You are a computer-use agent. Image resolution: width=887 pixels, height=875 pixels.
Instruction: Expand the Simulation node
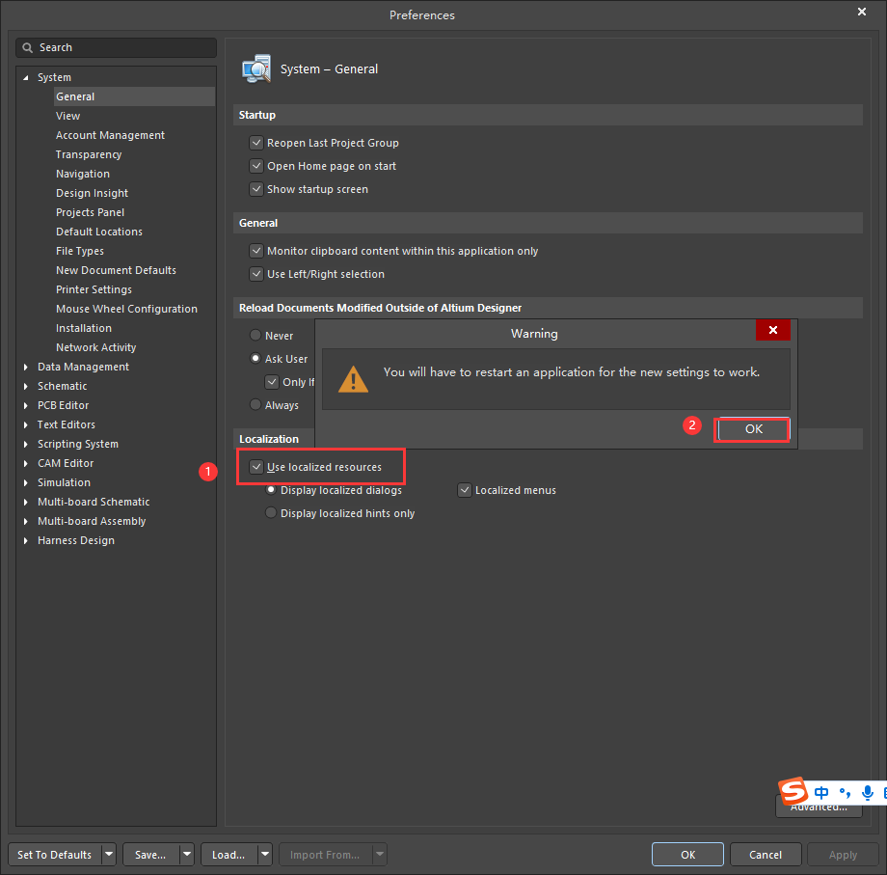point(25,482)
